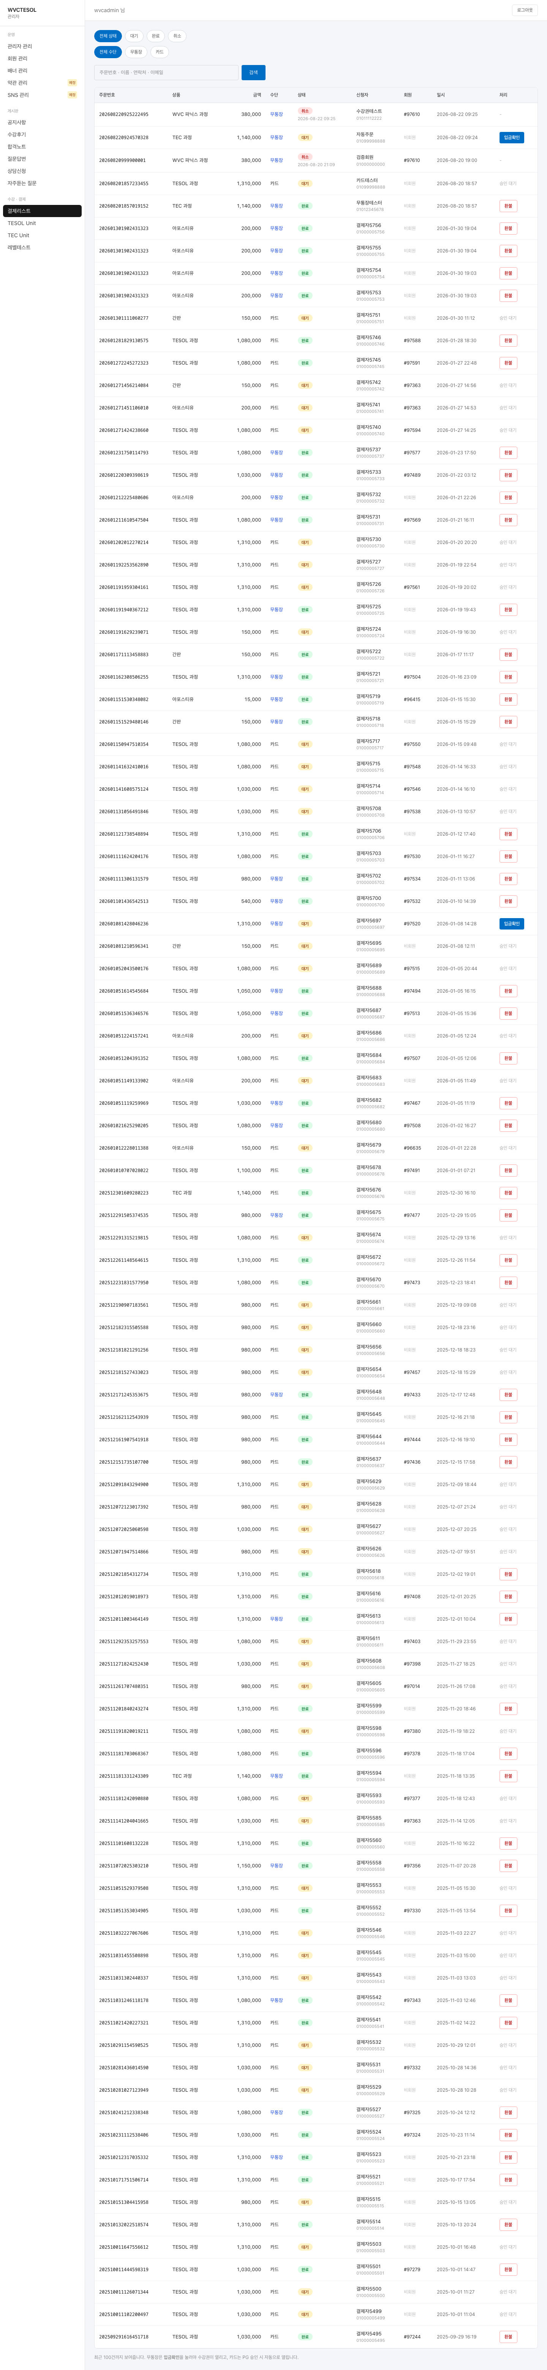
Task: Click the 로그아웃 logout button
Action: pos(525,10)
